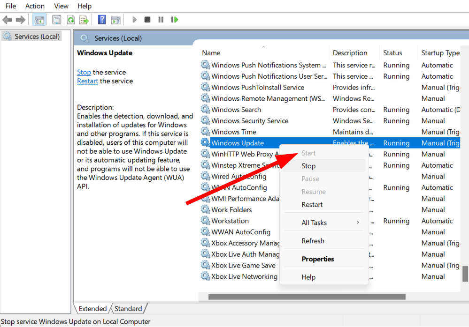Click gear icon of Windows Push Notifications System

205,65
